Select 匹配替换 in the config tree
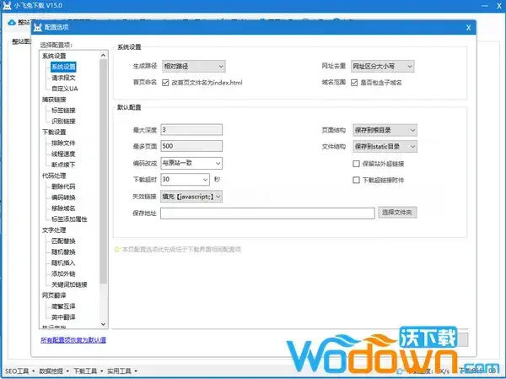 click(x=63, y=241)
